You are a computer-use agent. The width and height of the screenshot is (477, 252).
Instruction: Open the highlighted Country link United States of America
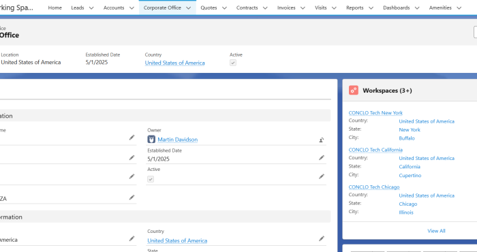[174, 63]
